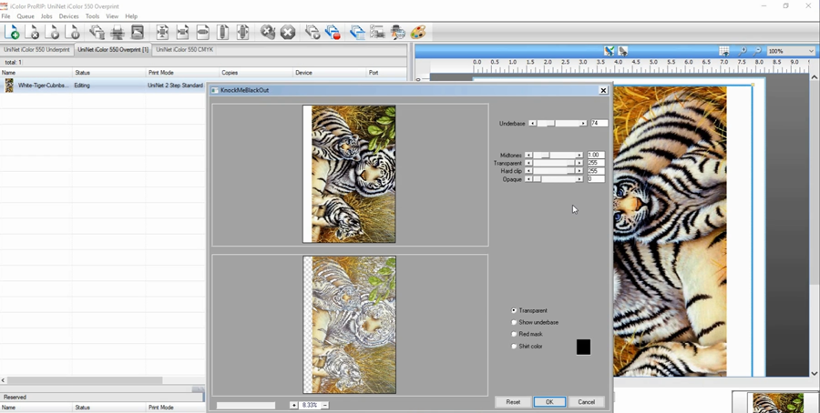Select the Transparent radio option
This screenshot has height=413, width=820.
tap(515, 311)
